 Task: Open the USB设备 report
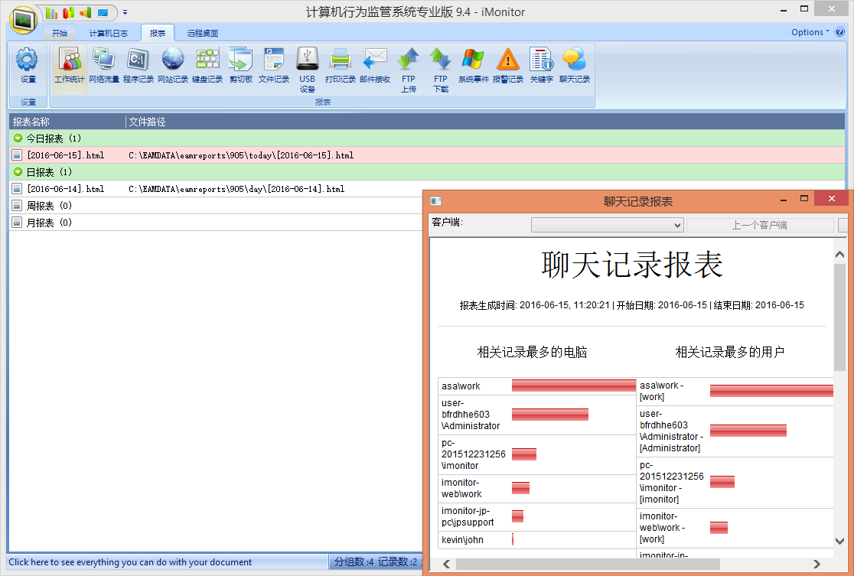[307, 65]
